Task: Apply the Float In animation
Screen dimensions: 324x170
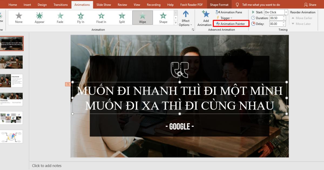Action: (x=101, y=17)
